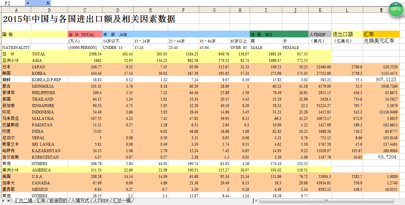Click the 14岁以下 age header cell

(x=118, y=41)
